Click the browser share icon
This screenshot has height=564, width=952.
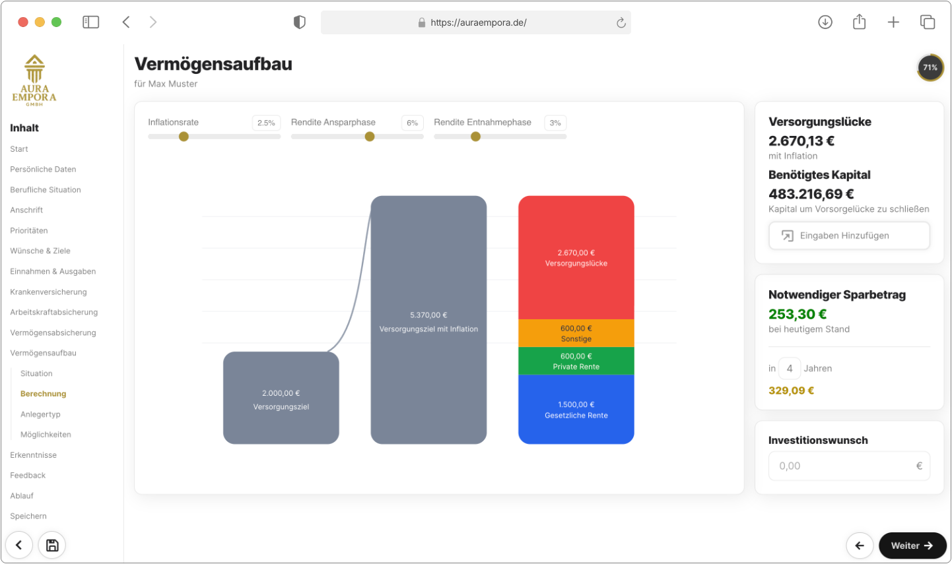coord(859,22)
